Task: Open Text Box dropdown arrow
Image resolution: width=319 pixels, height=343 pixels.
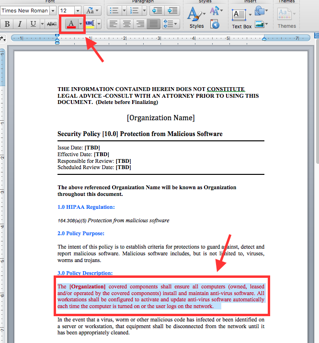Action: (250, 15)
